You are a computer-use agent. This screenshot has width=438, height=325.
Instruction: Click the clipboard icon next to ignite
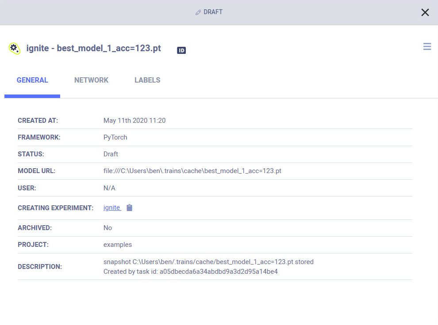pos(129,208)
